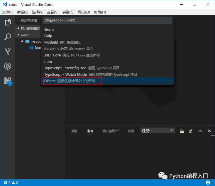
Task: Collapse the CODE folder section
Action: (18, 35)
